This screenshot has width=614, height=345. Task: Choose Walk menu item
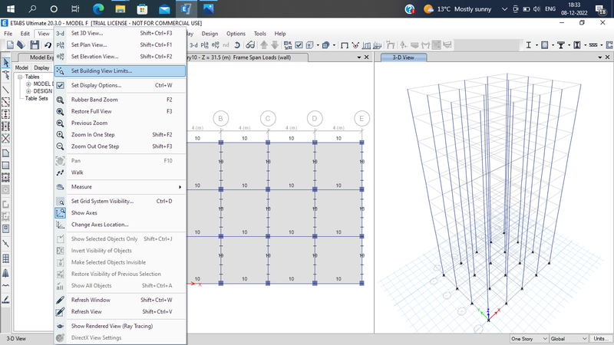pyautogui.click(x=120, y=172)
